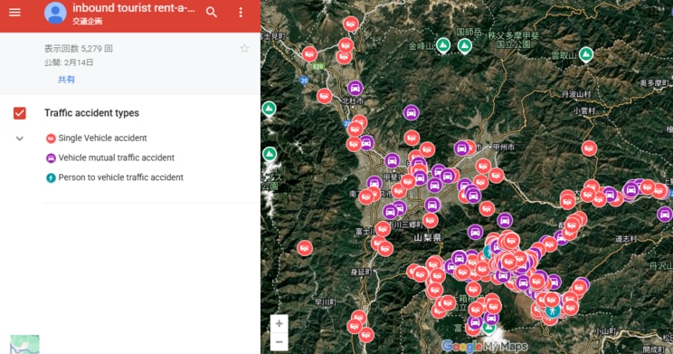Open the three-dot more options menu
The width and height of the screenshot is (673, 354).
click(241, 12)
